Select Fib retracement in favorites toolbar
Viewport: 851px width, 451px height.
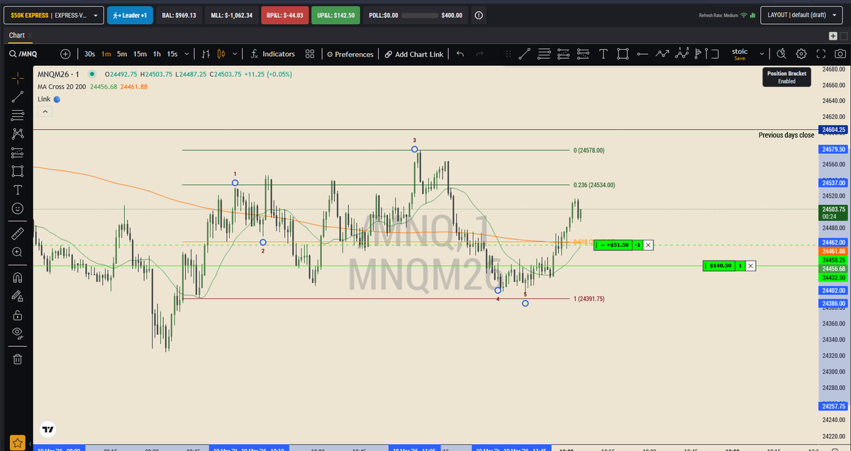[x=544, y=54]
